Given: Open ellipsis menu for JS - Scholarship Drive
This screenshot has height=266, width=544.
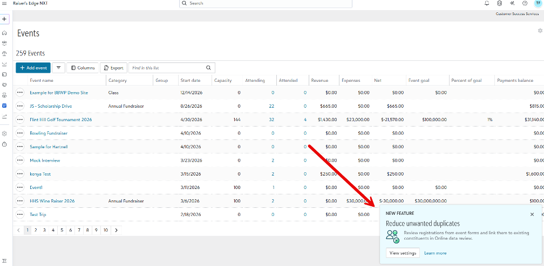Looking at the screenshot, I should coord(20,106).
